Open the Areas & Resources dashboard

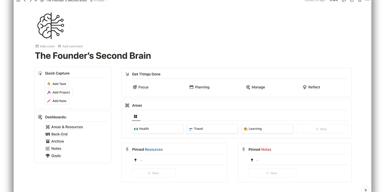[x=64, y=127]
